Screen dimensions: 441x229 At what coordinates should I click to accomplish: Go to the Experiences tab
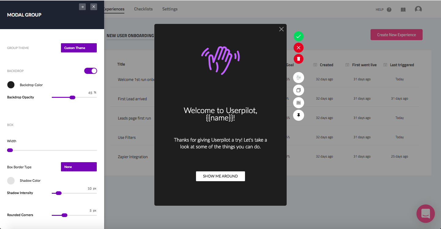[114, 9]
